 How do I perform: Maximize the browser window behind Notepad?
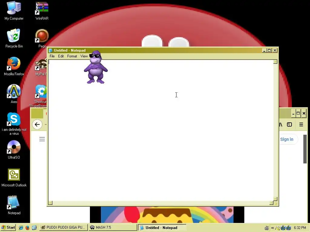click(x=298, y=114)
